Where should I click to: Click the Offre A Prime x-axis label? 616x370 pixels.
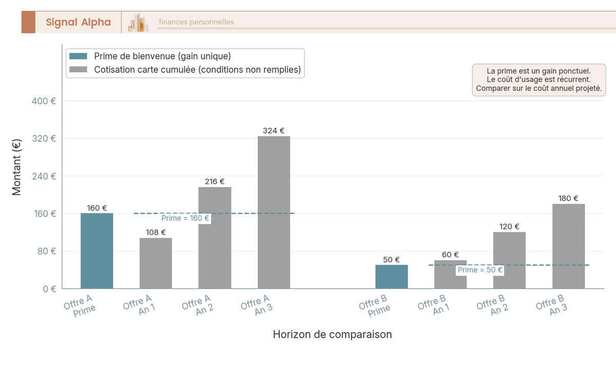point(80,306)
